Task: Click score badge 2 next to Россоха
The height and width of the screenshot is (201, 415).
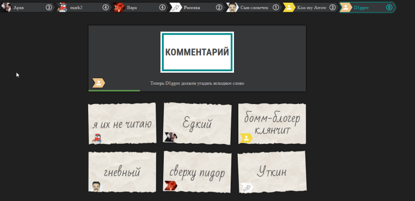Action: pos(219,8)
